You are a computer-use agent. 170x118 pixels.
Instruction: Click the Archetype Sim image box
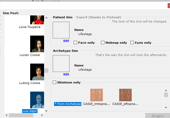pyautogui.click(x=61, y=64)
